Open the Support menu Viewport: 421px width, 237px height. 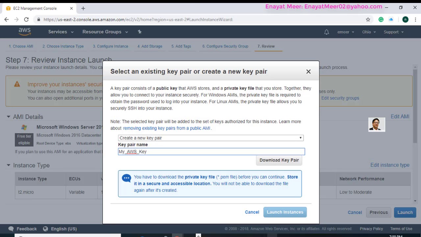click(393, 32)
